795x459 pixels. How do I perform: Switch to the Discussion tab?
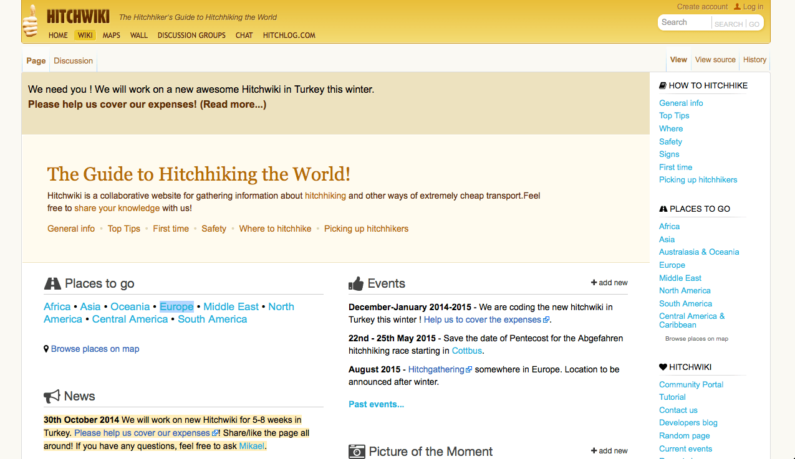pos(72,60)
